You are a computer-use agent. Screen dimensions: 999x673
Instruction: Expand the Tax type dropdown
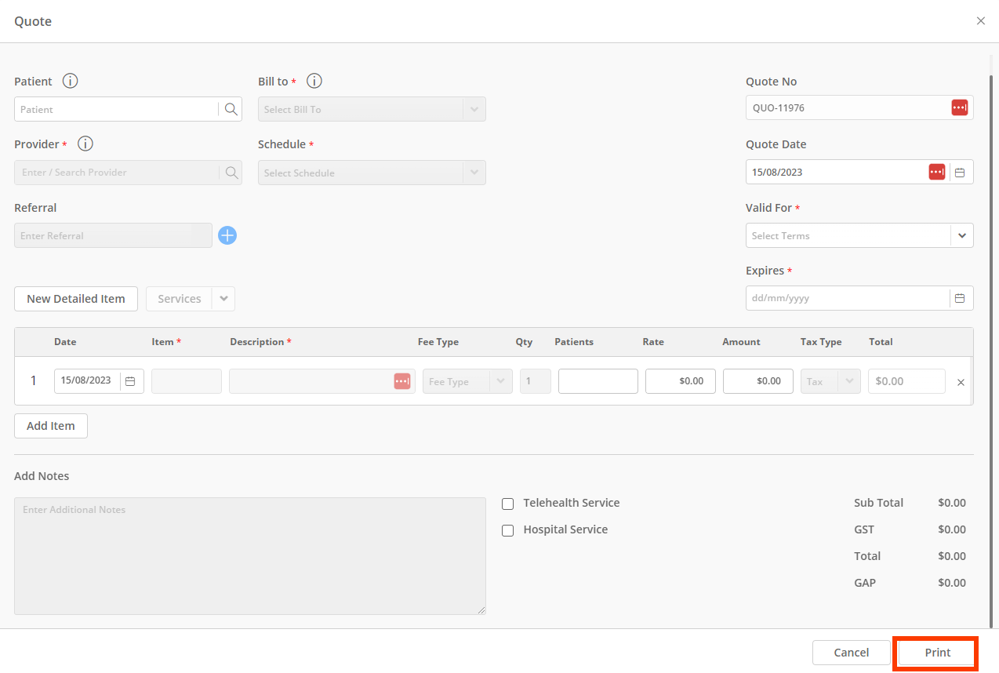point(849,381)
